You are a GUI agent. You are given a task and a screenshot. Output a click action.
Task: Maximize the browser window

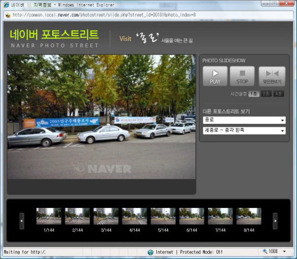tap(275, 4)
